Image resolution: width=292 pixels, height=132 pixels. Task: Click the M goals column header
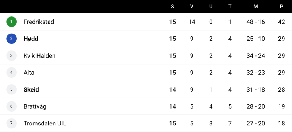click(x=256, y=7)
